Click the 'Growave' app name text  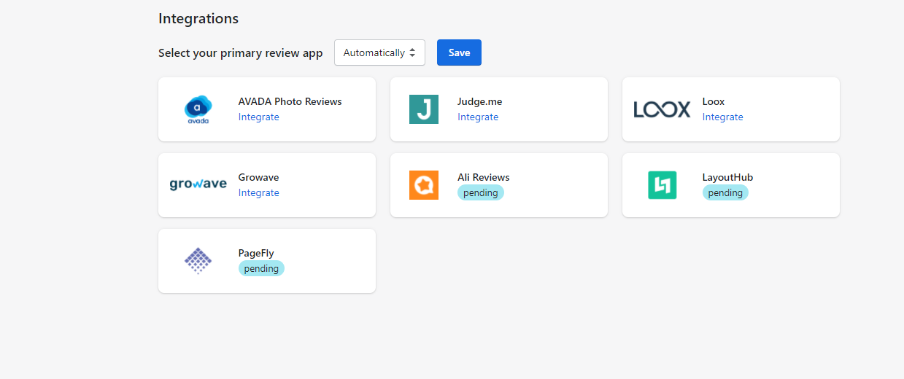pyautogui.click(x=258, y=177)
